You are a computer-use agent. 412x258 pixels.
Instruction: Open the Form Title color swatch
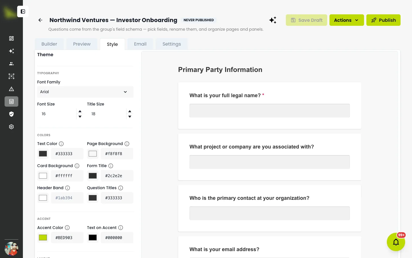(93, 176)
